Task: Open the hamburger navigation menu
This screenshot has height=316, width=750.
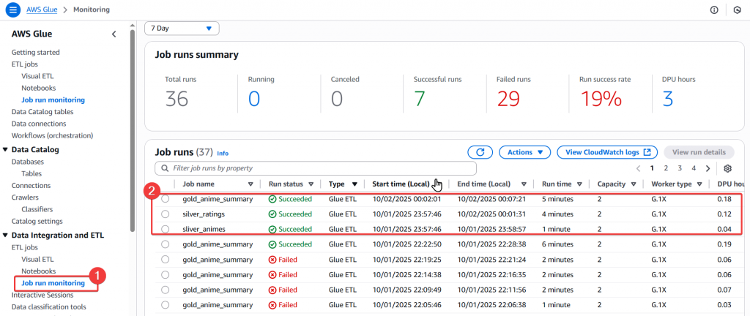Action: click(x=12, y=10)
